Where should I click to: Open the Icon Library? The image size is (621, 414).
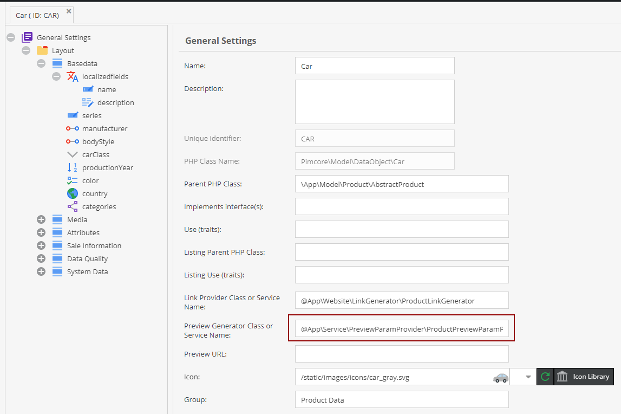584,377
